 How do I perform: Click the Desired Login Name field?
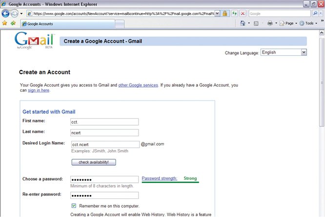pyautogui.click(x=105, y=144)
